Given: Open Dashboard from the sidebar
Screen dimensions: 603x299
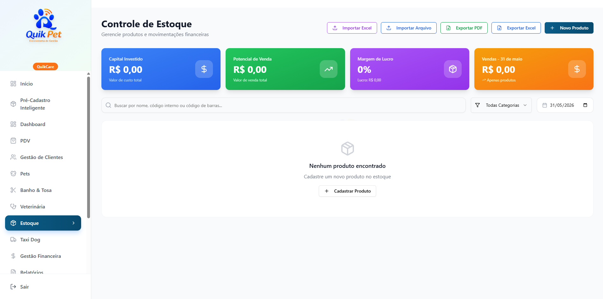Looking at the screenshot, I should [x=43, y=124].
